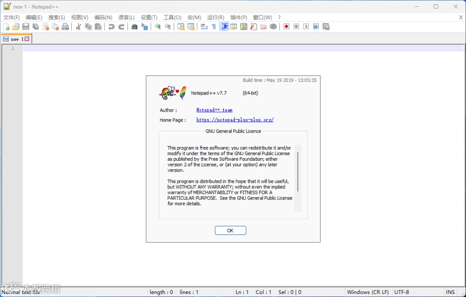Click 'Ln : 1' in status bar

coord(242,292)
